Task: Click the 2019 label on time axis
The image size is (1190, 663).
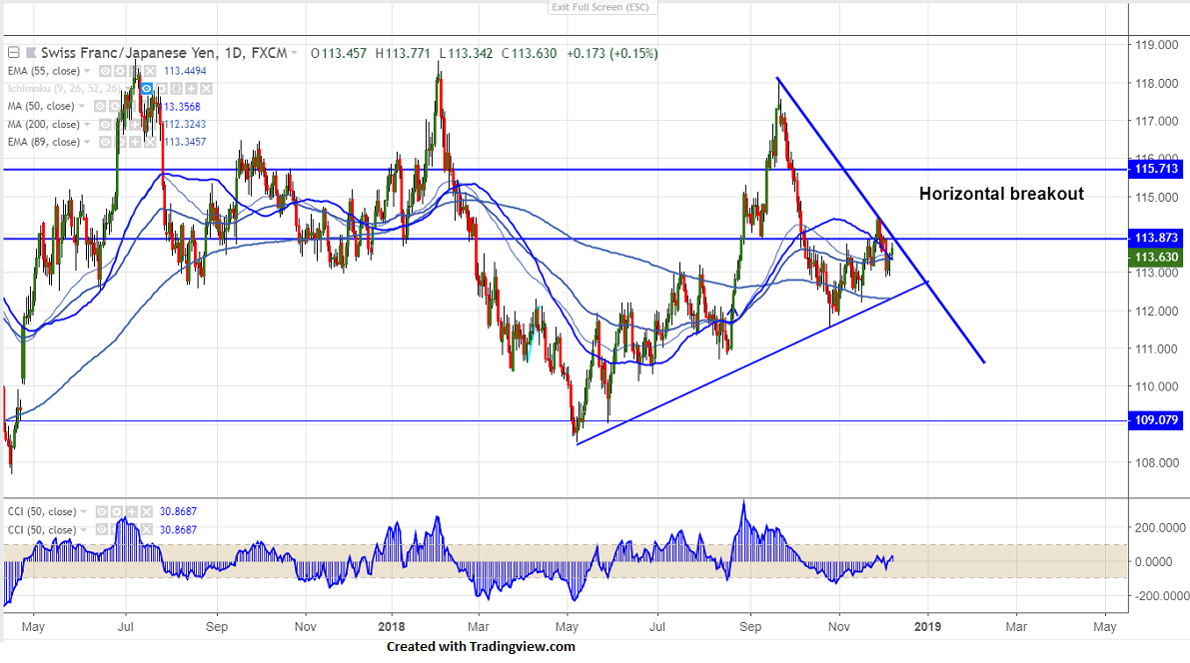Action: pos(927,627)
